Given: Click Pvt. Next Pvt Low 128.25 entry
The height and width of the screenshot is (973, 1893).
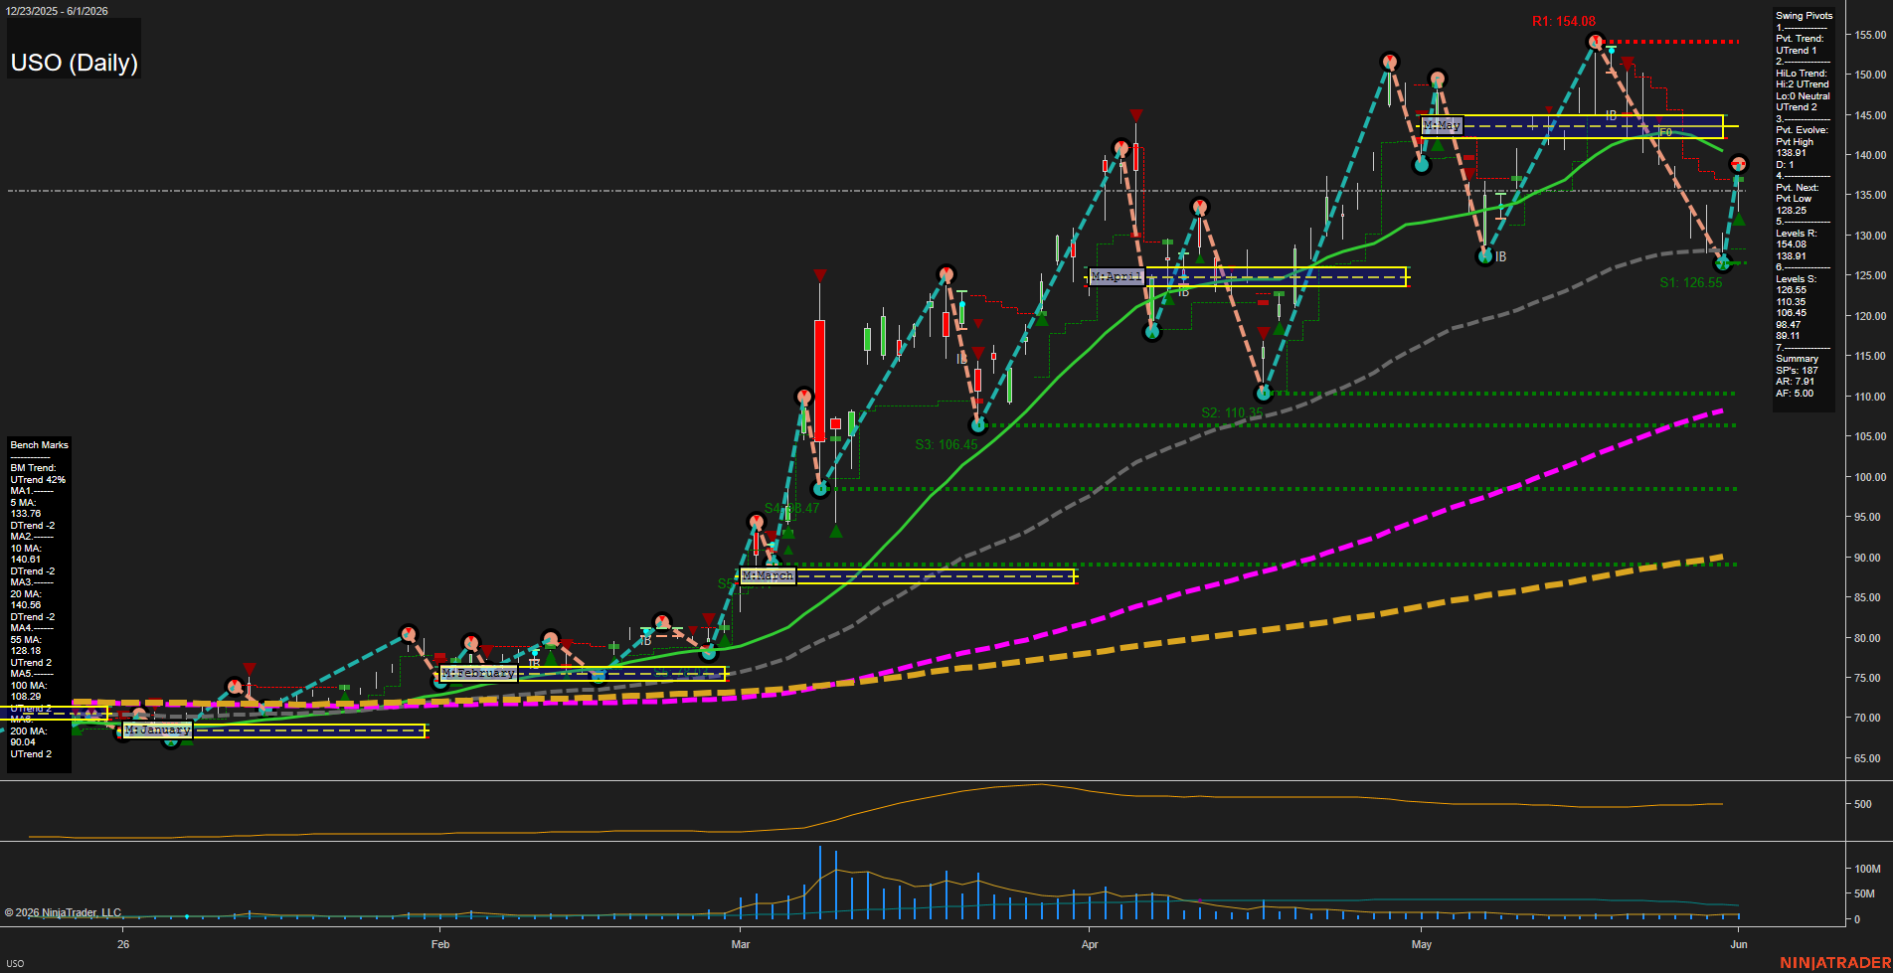Looking at the screenshot, I should 1798,199.
